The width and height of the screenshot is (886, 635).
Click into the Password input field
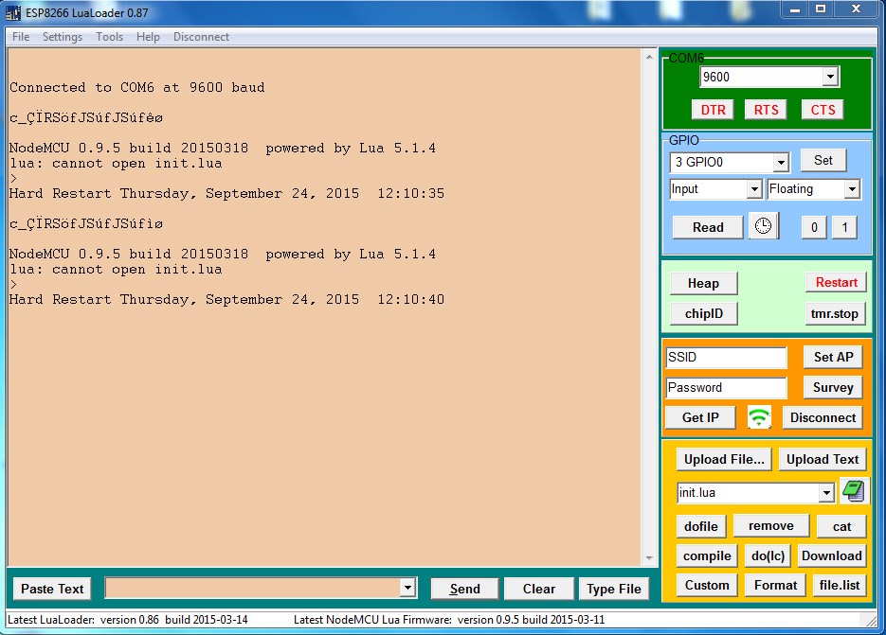726,388
